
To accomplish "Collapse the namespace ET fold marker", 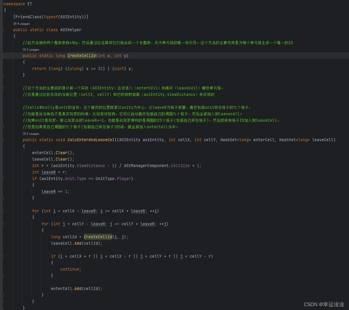I will click(2, 4).
